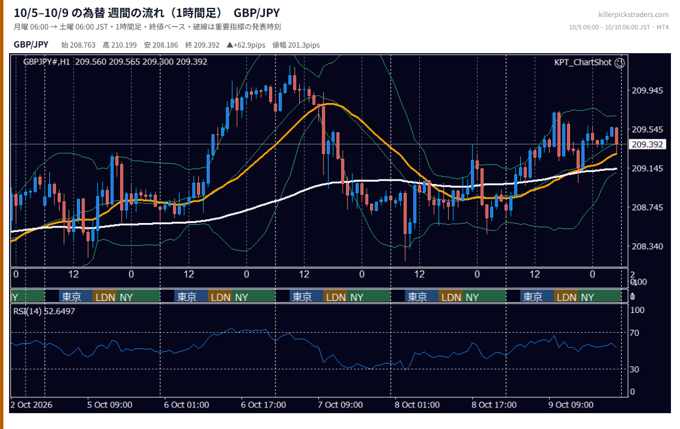Click the high price '高 210.199'
This screenshot has width=680, height=429.
120,45
